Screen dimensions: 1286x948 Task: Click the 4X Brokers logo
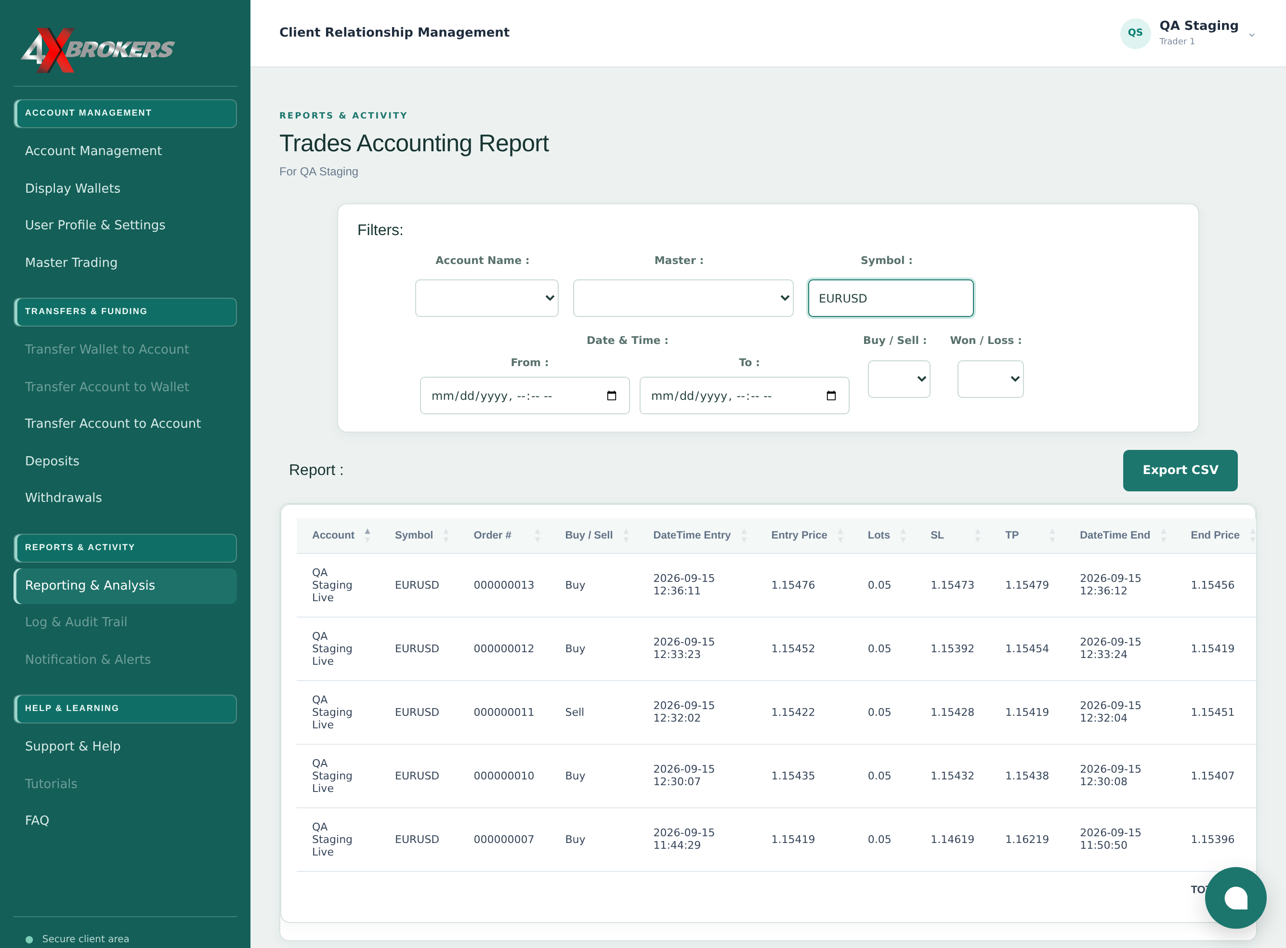[x=98, y=50]
